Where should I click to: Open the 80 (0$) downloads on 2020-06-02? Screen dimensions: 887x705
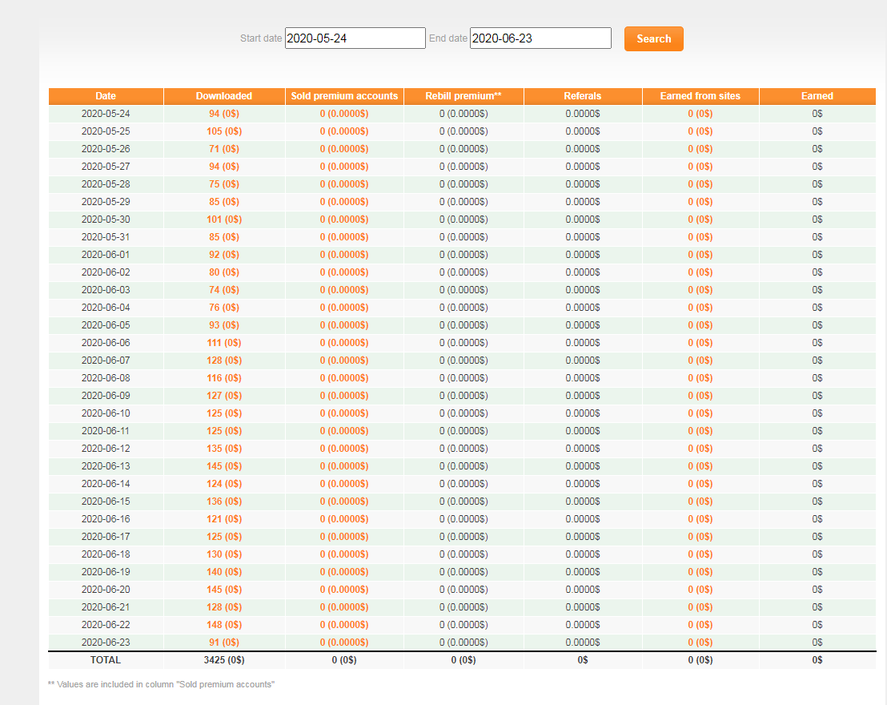tap(224, 272)
